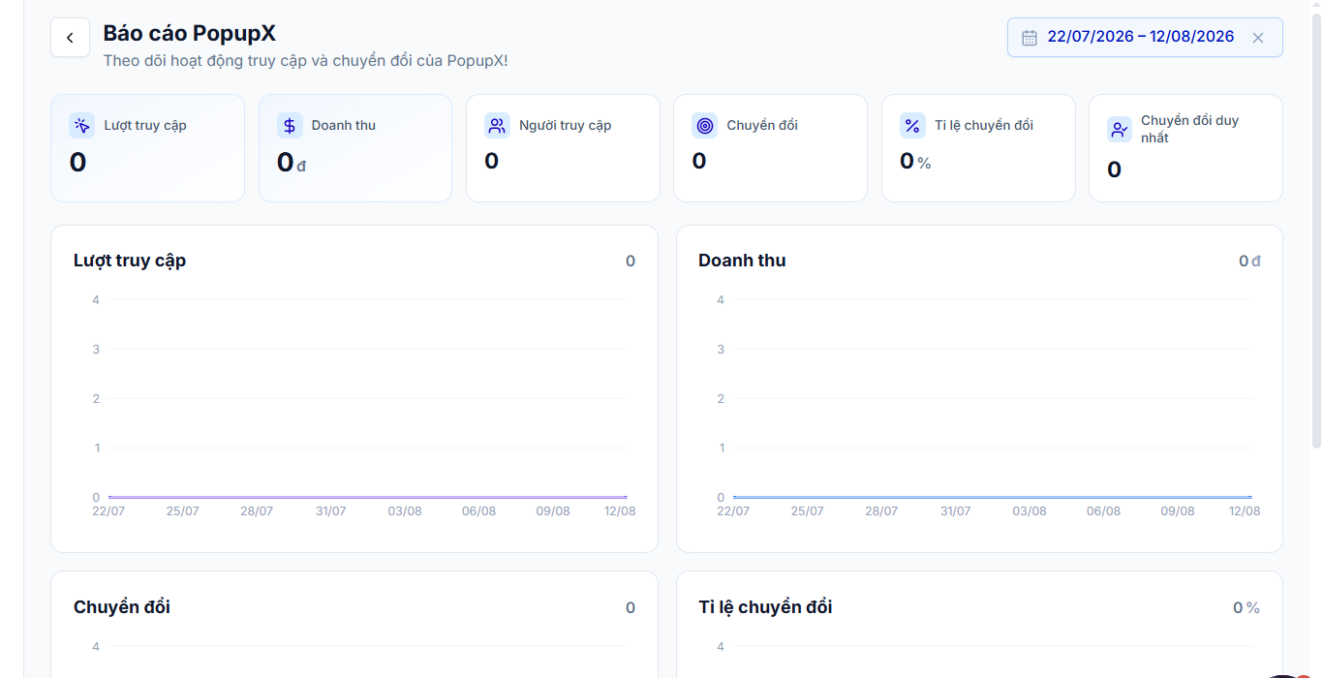Viewport: 1323px width, 678px height.
Task: Click the Lượt truy cập chart title
Action: click(130, 261)
